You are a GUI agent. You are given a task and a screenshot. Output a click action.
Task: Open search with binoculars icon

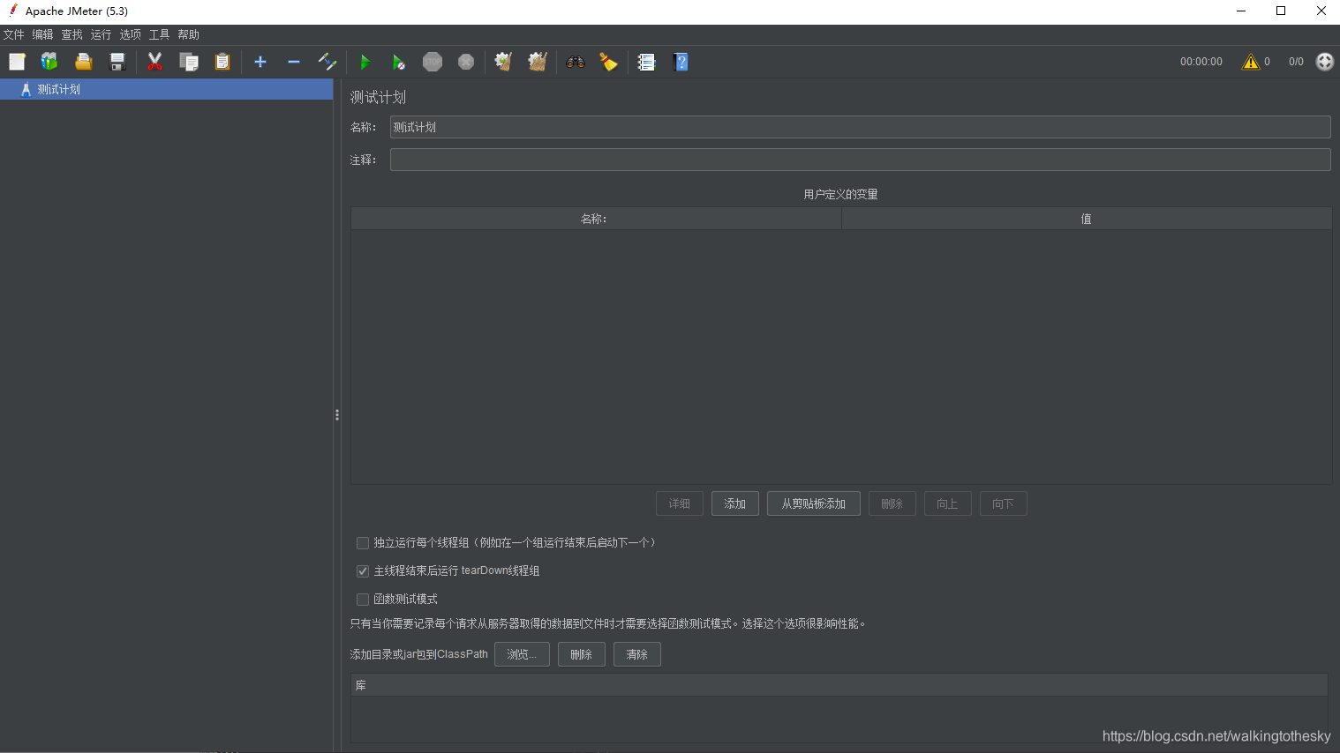tap(576, 62)
